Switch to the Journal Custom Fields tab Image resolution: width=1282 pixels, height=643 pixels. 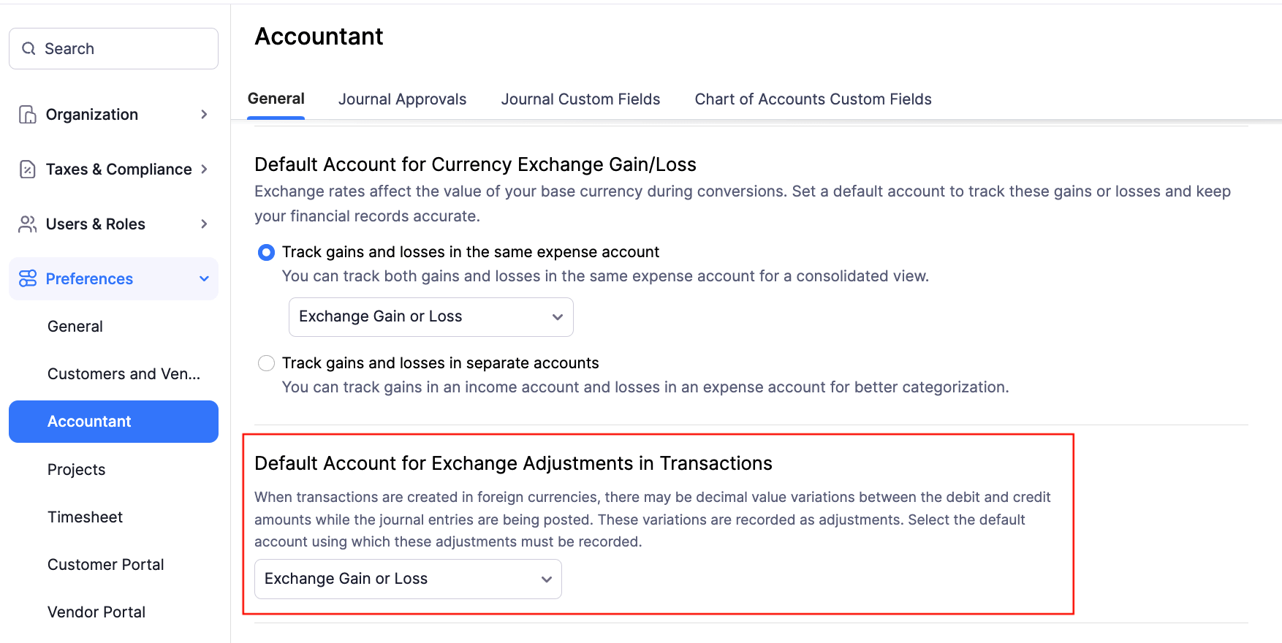[x=580, y=99]
